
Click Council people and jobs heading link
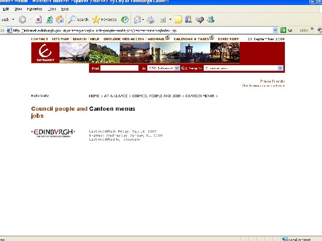click(59, 112)
